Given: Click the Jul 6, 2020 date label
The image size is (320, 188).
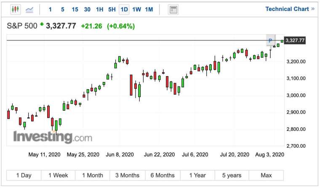Looking at the screenshot, I should (x=195, y=154).
